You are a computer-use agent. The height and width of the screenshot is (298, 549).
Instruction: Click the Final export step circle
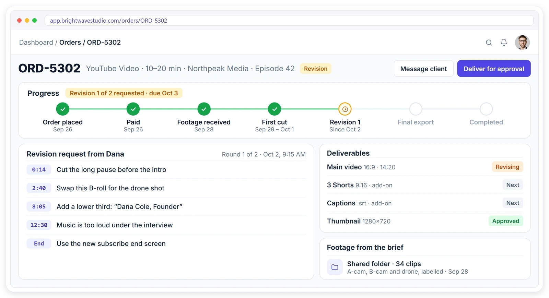coord(416,109)
